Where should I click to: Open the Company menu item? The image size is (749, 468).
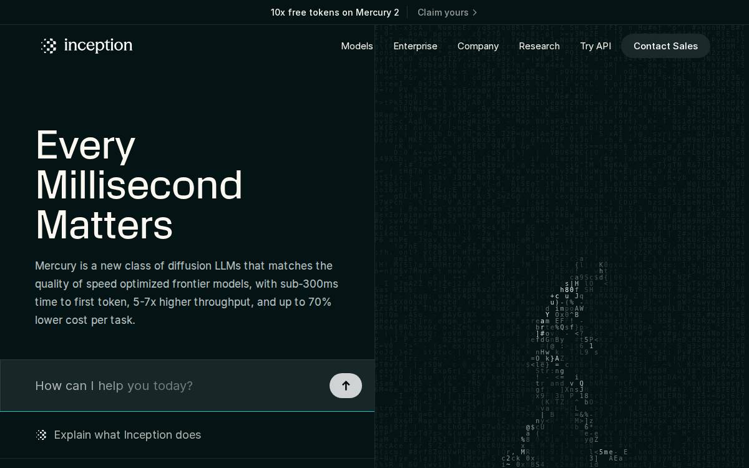point(478,46)
